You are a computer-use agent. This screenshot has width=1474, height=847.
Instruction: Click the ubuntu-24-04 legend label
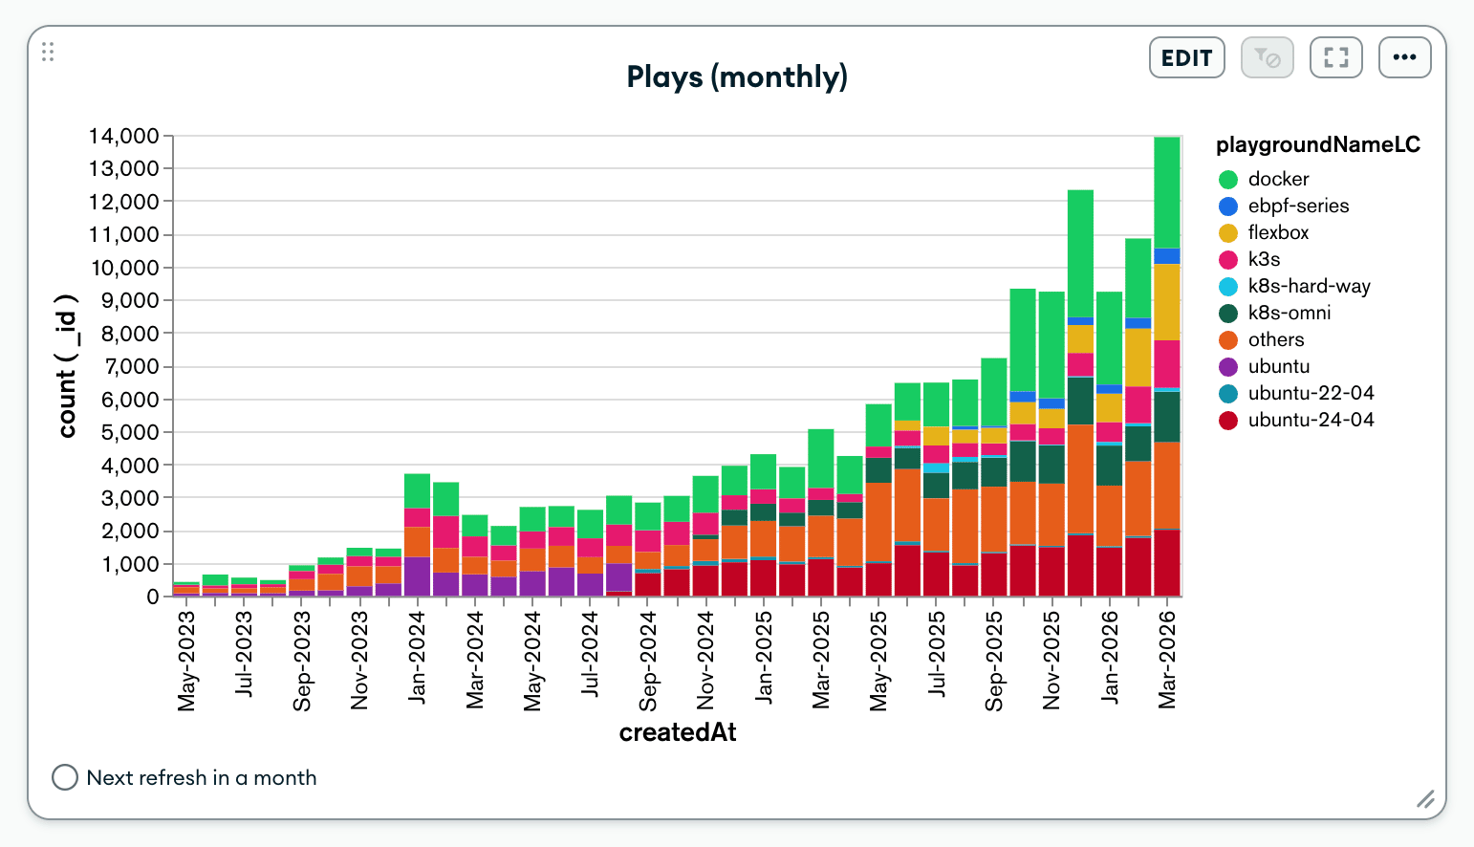1311,420
